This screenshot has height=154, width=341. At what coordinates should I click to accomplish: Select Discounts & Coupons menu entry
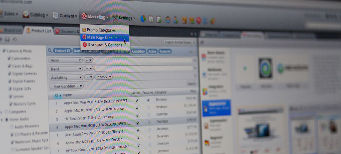tap(105, 45)
